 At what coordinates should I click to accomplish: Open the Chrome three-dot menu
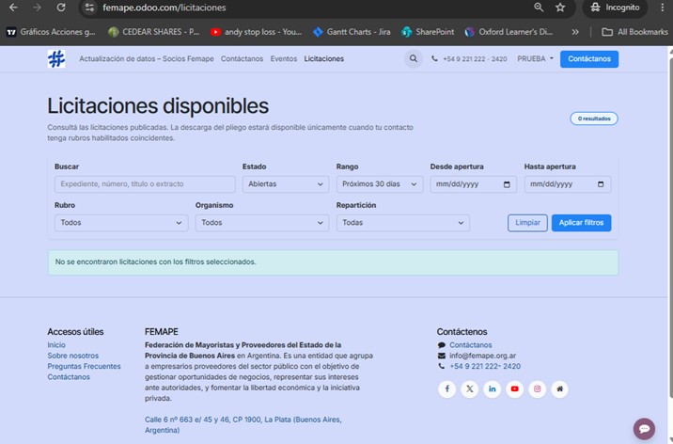(663, 8)
